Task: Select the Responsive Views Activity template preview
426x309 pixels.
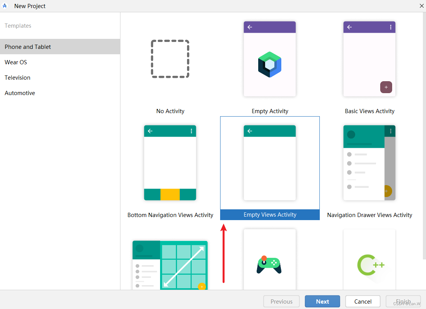Action: pyautogui.click(x=170, y=264)
